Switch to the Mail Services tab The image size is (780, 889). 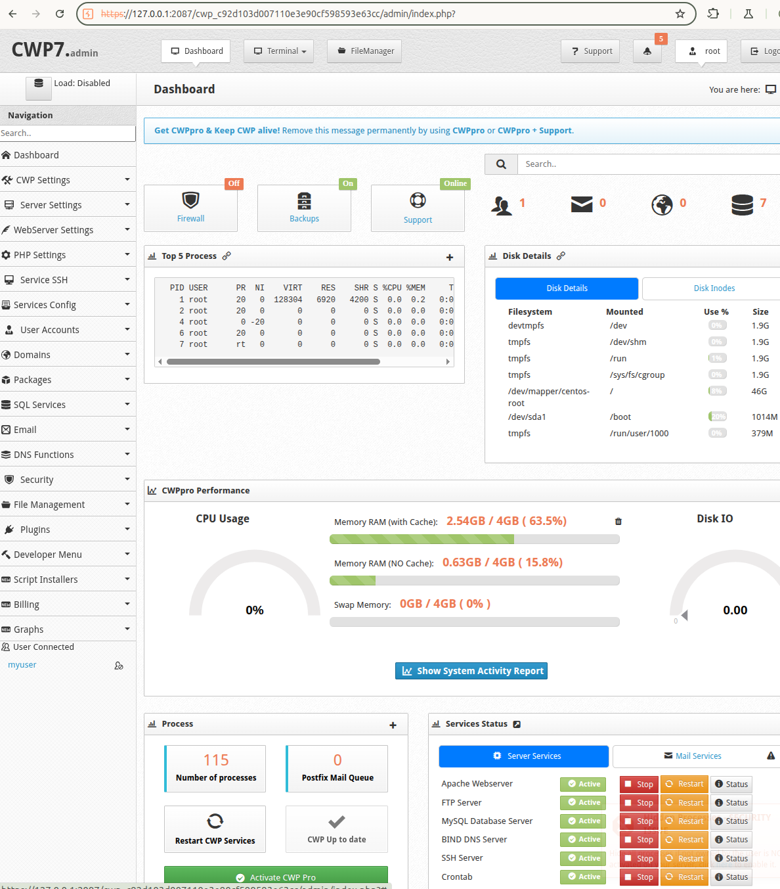[697, 756]
